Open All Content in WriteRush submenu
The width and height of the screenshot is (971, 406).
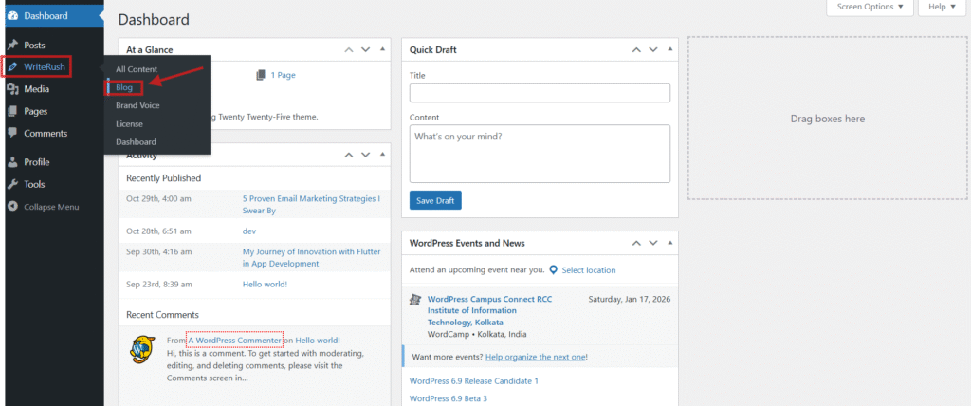tap(137, 69)
